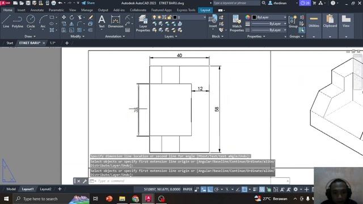This screenshot has width=363, height=204.
Task: Insert a Table from Annotation panel
Action: [x=128, y=30]
